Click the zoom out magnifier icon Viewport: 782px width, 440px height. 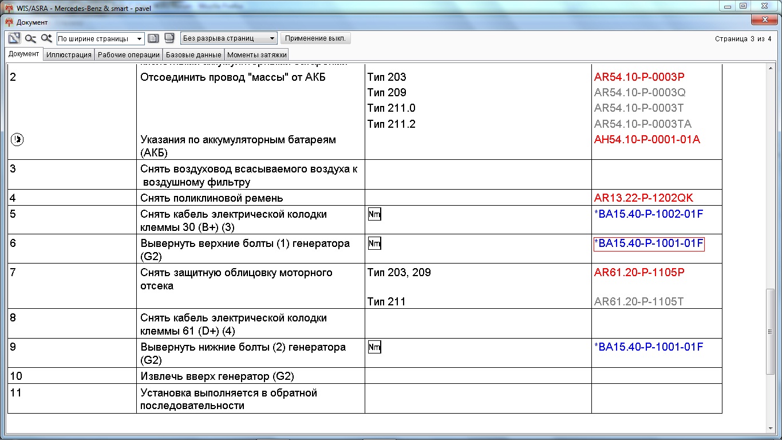click(30, 38)
